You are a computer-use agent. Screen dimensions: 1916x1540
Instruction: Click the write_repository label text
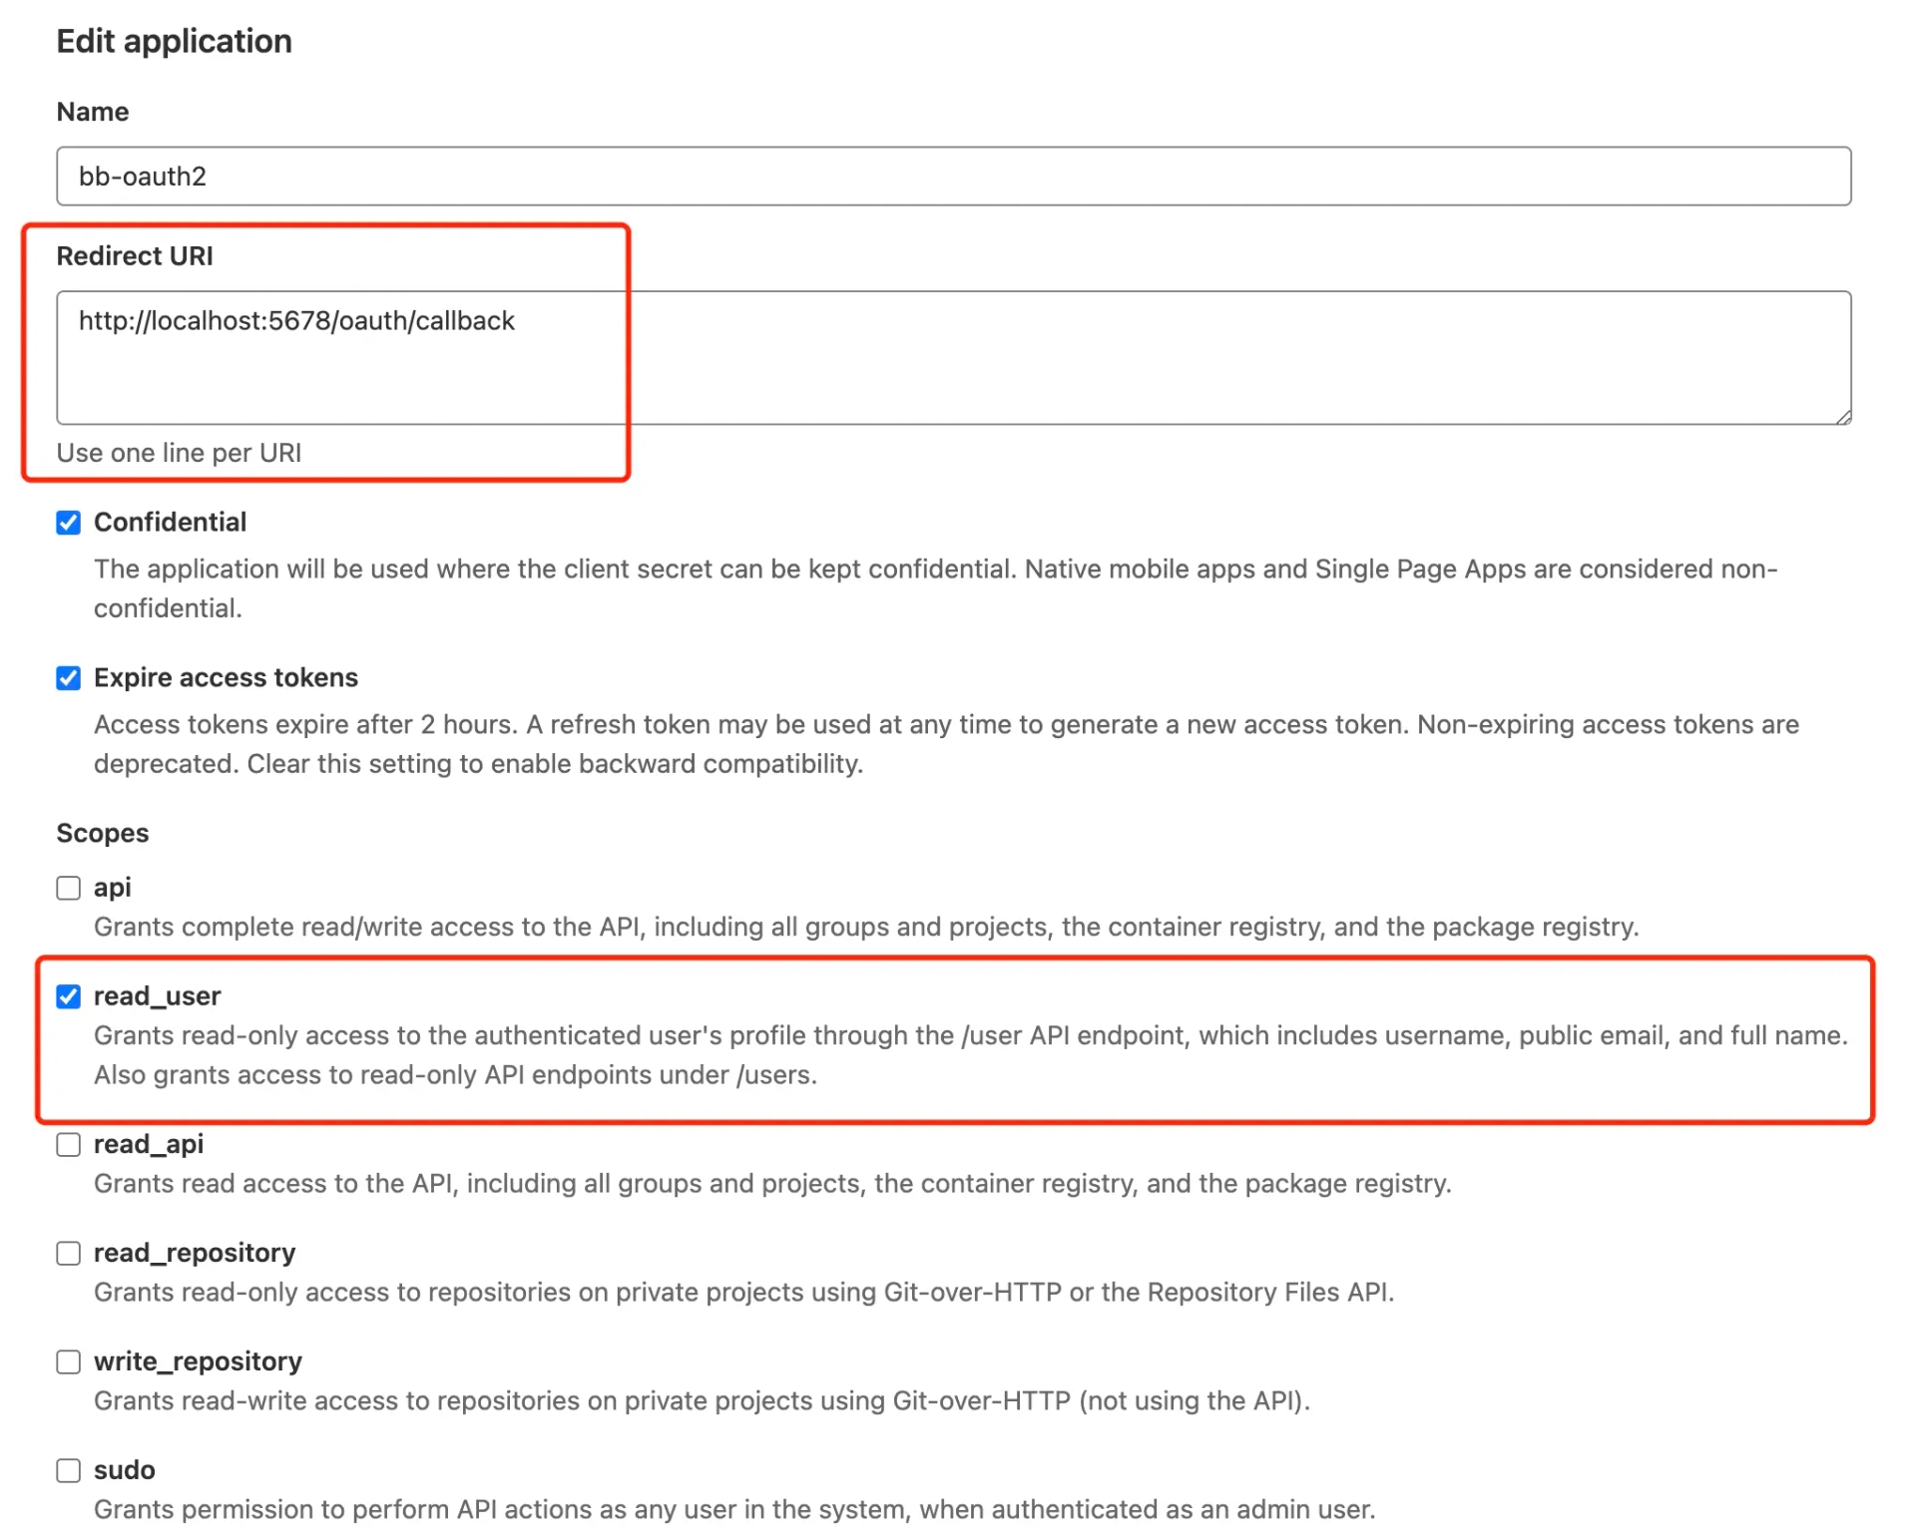coord(198,1361)
